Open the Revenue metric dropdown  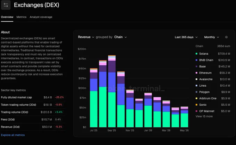86,37
